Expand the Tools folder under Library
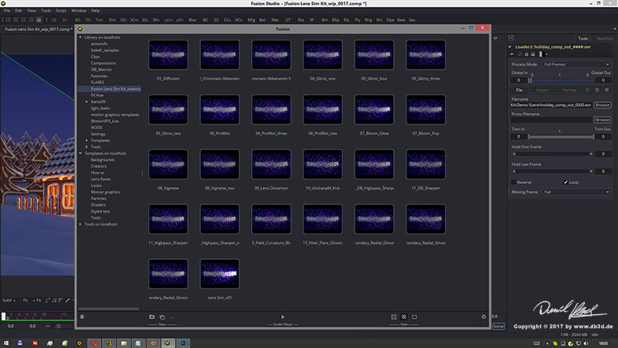 click(x=87, y=147)
